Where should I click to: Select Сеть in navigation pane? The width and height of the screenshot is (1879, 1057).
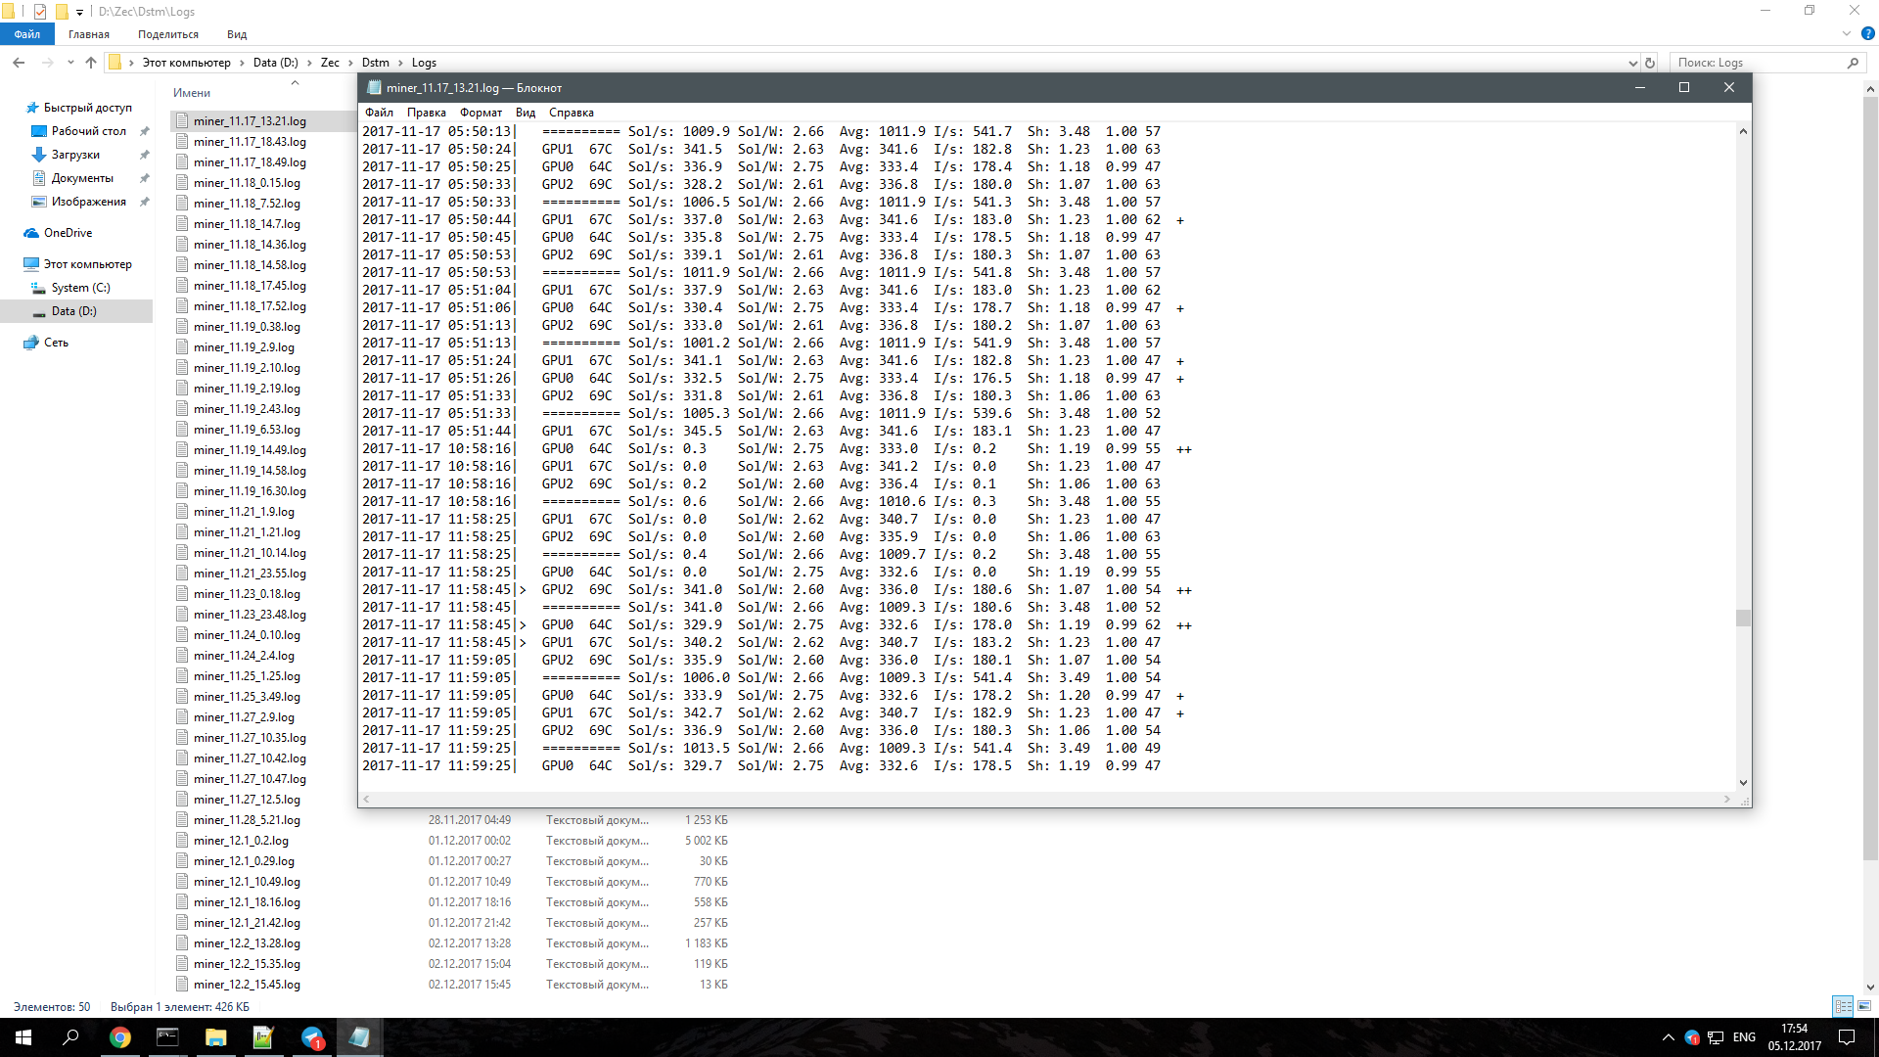pos(56,343)
